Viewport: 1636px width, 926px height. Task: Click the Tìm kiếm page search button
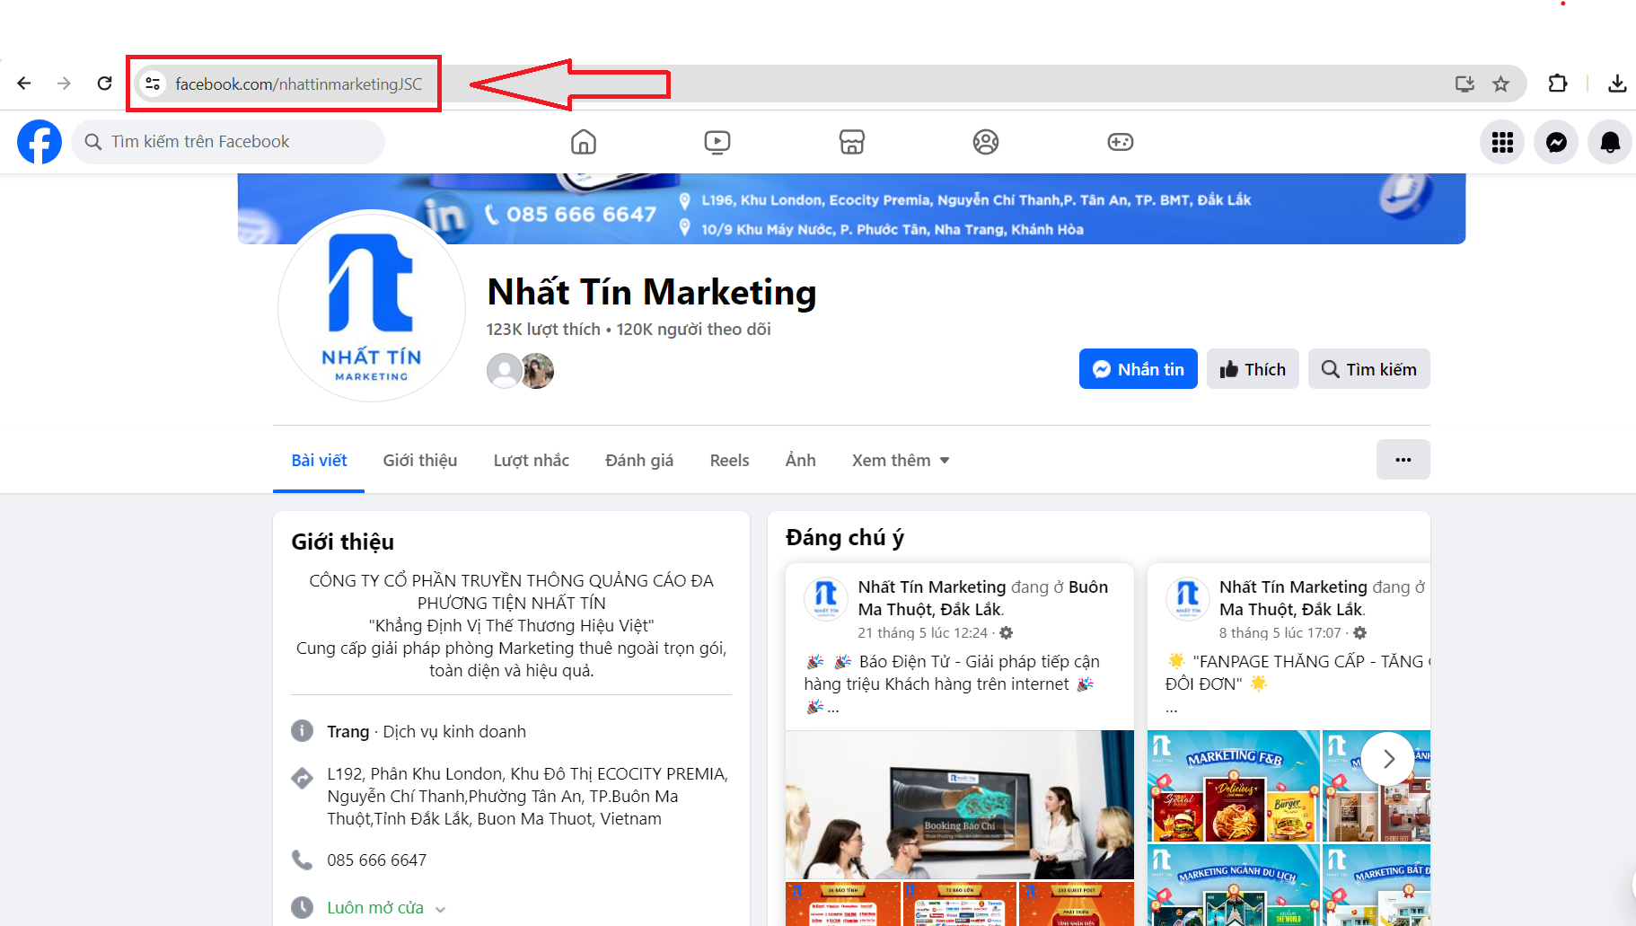coord(1369,369)
